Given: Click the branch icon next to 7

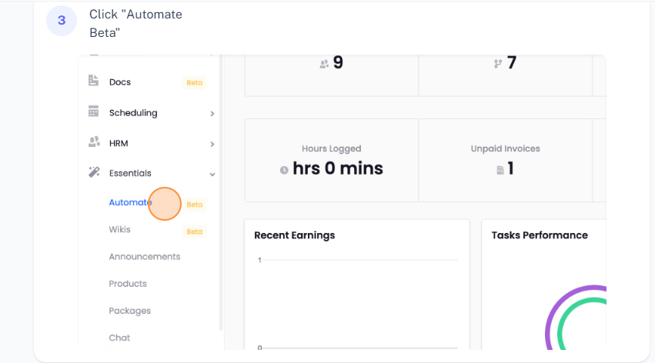Looking at the screenshot, I should pos(498,64).
